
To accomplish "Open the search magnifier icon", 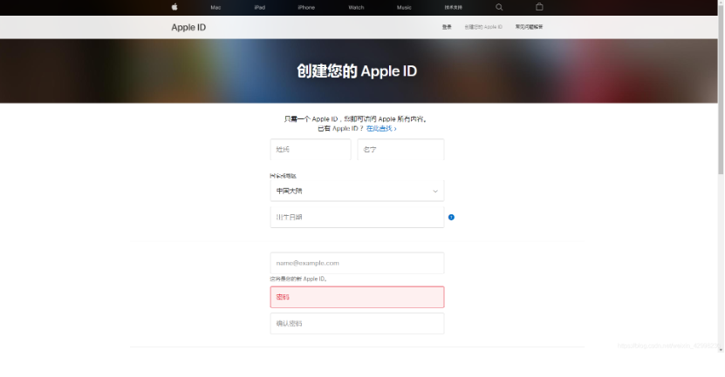I will click(499, 7).
